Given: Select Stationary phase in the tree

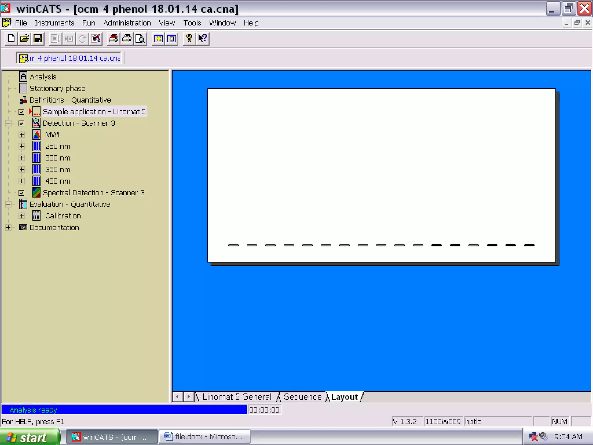Looking at the screenshot, I should click(57, 88).
